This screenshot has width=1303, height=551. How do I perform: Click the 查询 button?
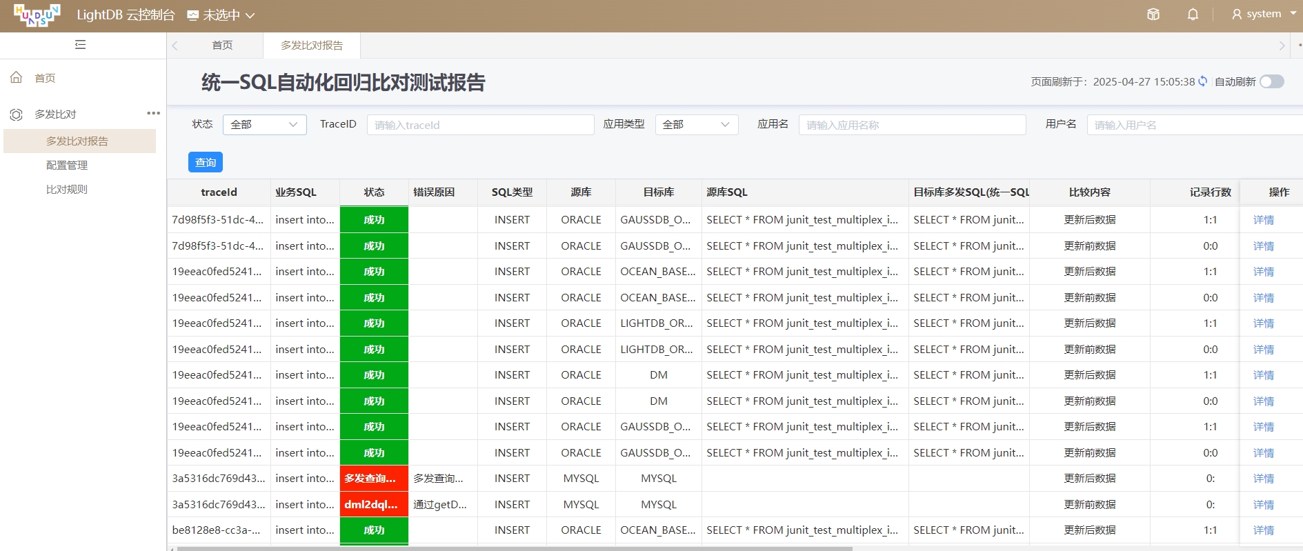[206, 162]
